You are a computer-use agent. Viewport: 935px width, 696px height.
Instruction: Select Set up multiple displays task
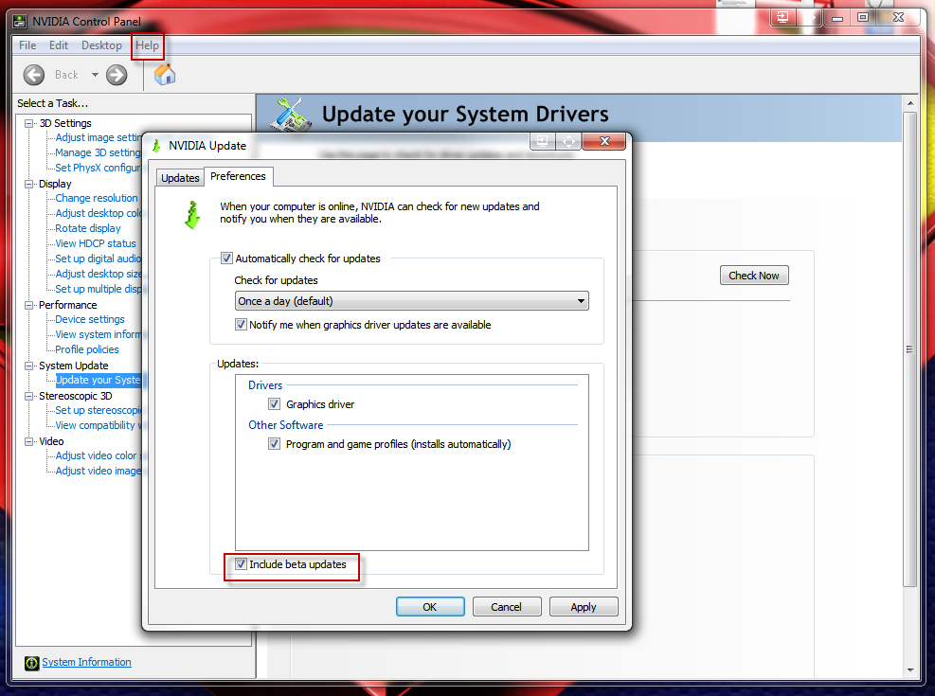coord(99,289)
